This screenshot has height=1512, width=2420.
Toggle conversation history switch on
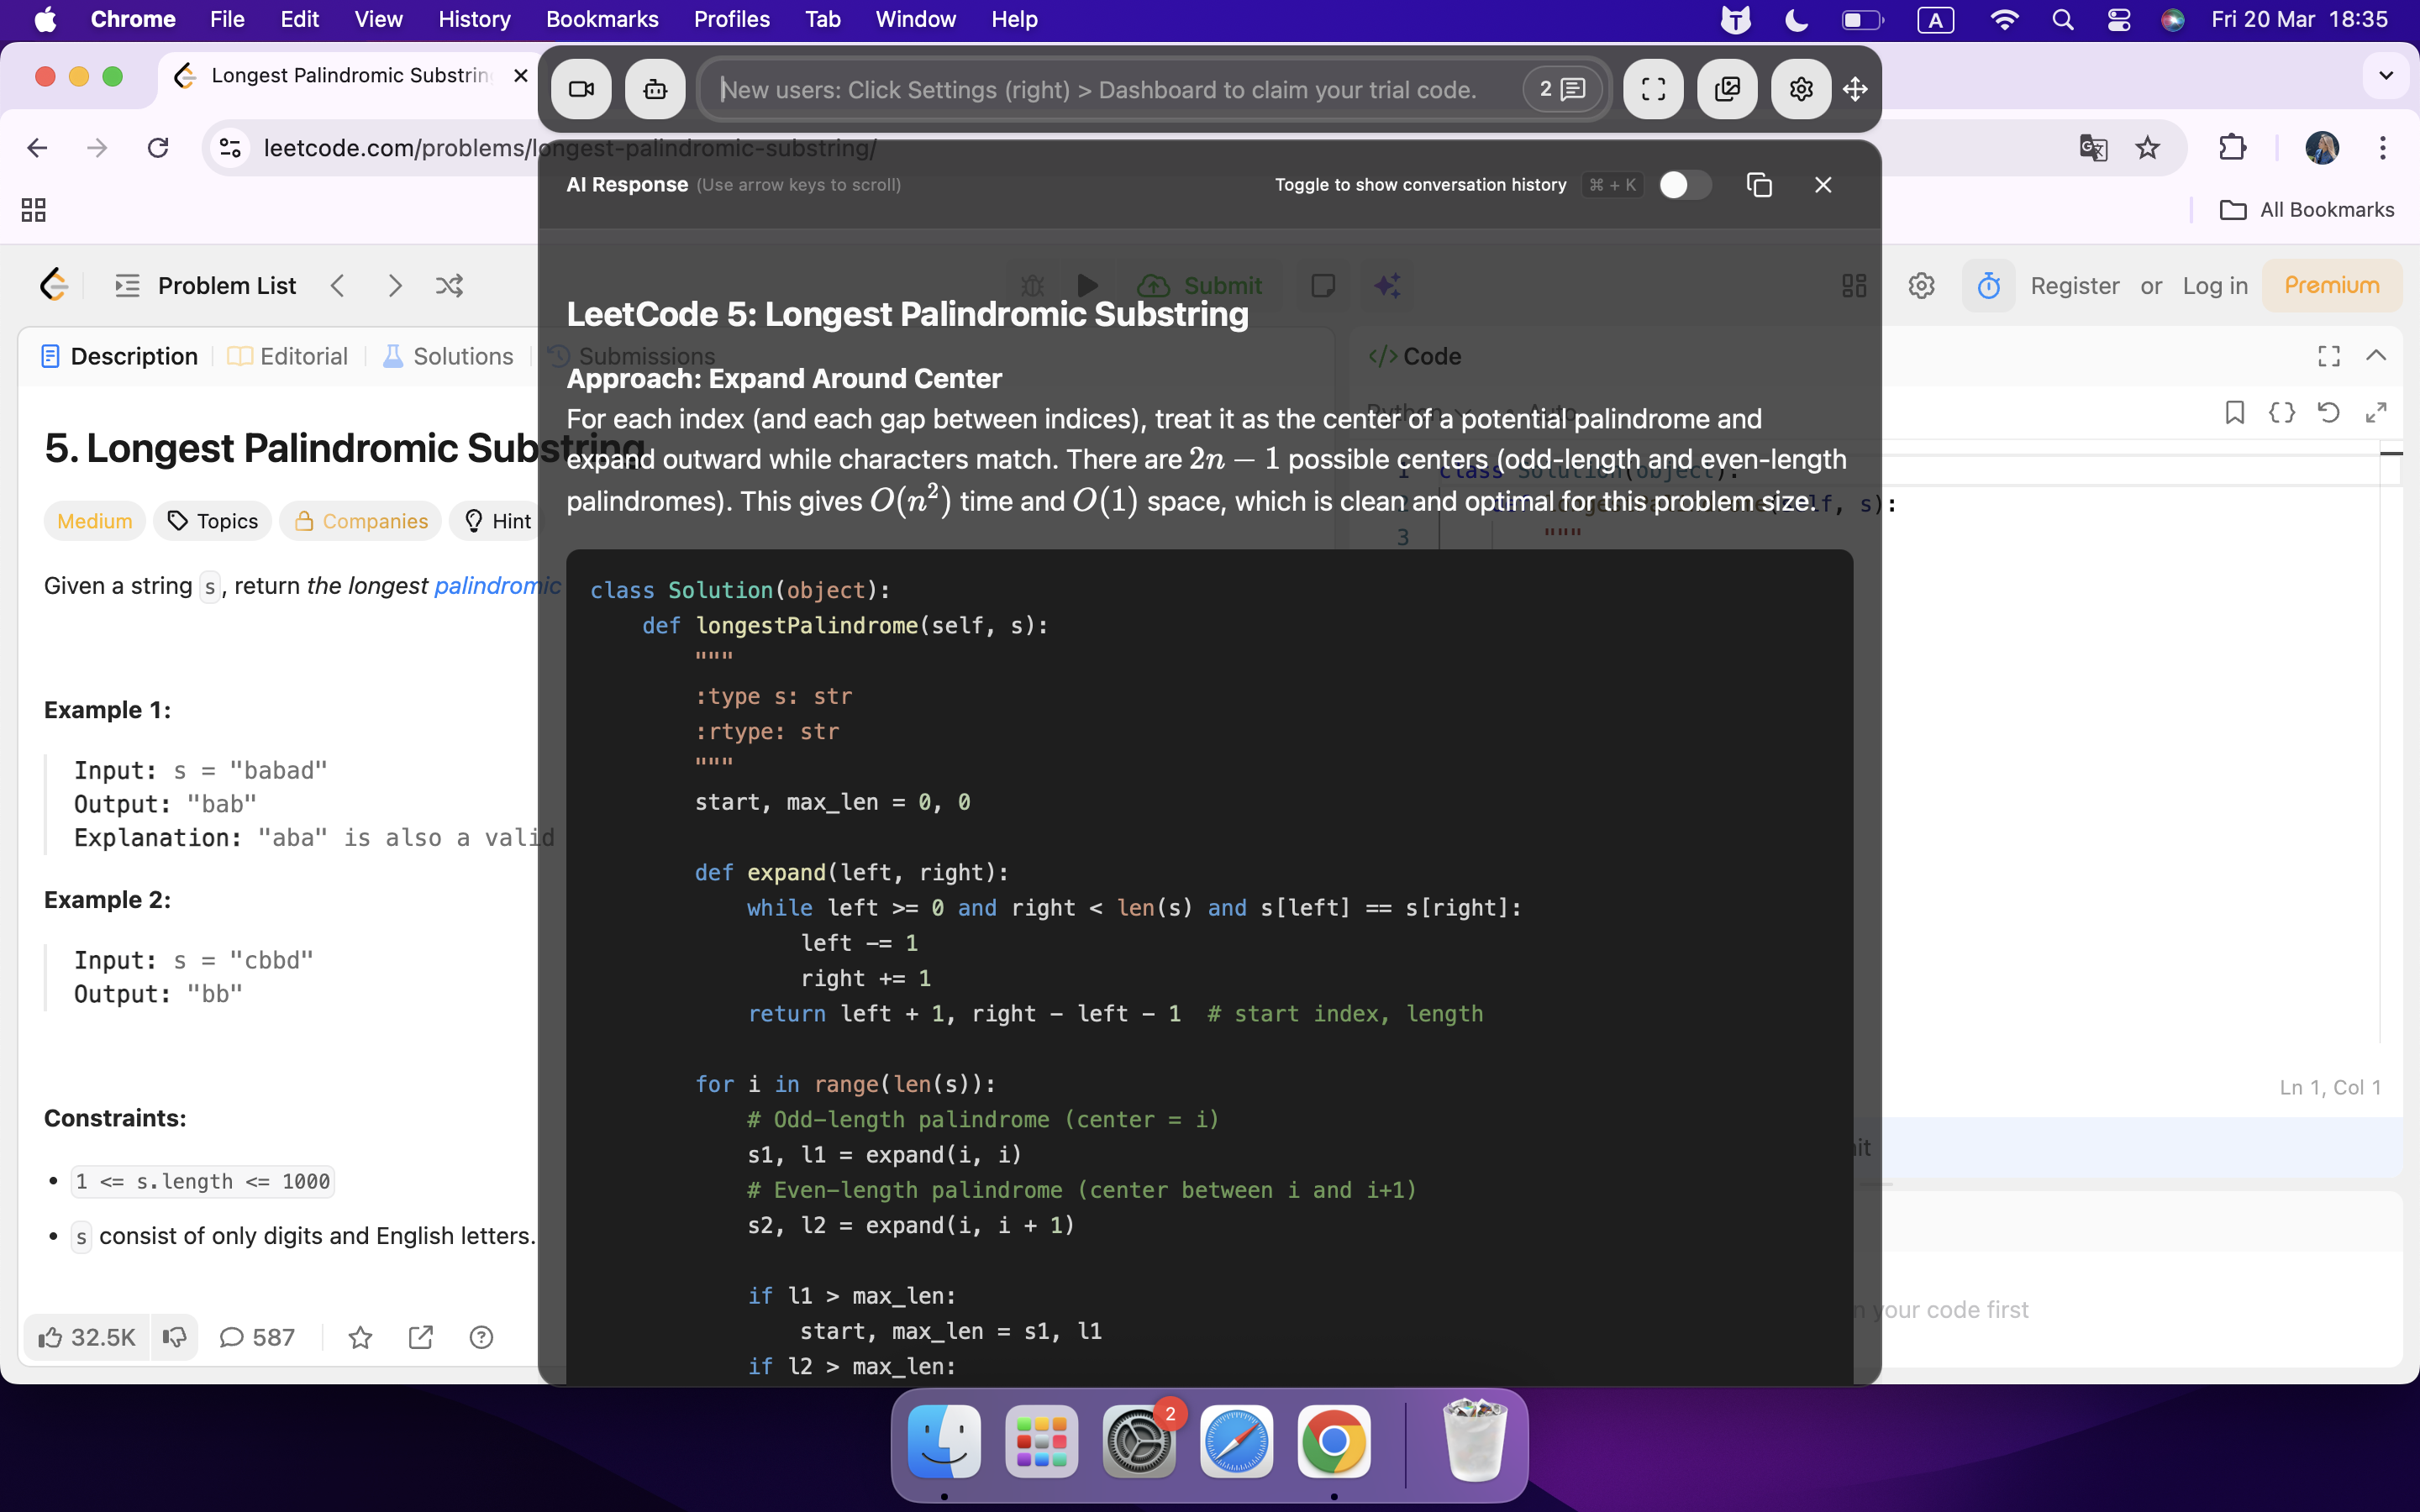click(1684, 185)
